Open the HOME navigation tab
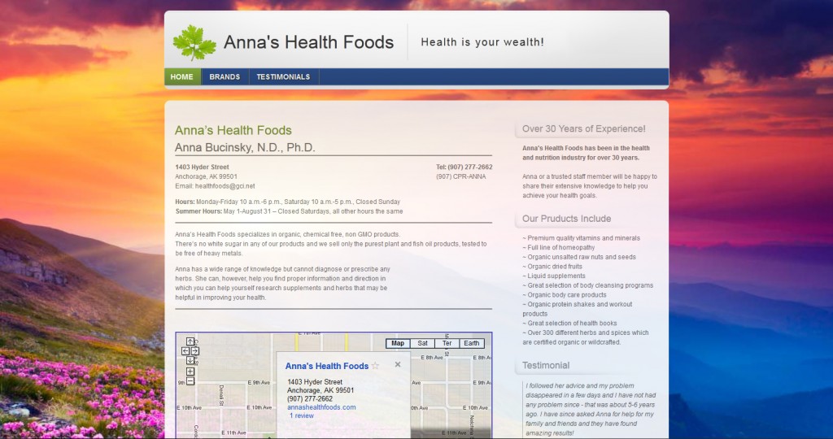Image resolution: width=833 pixels, height=439 pixels. pos(182,77)
